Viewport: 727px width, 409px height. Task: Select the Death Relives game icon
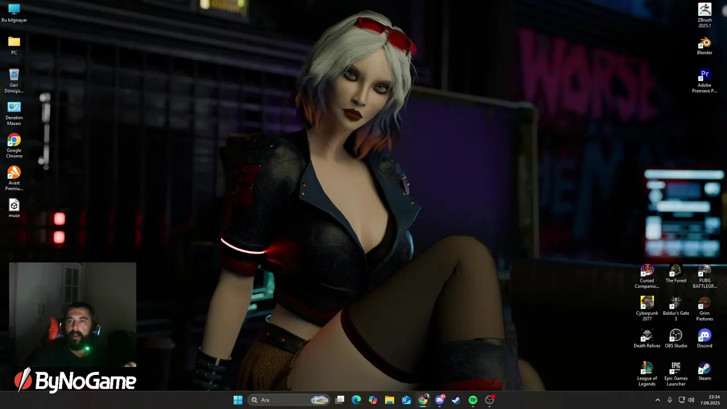(647, 339)
